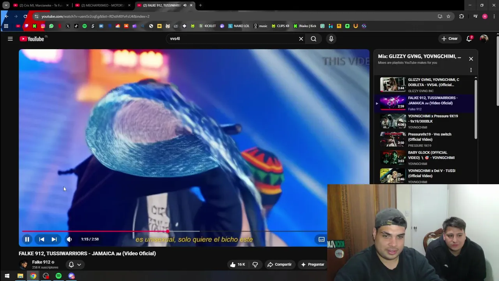Open the KICKLET bookmark

click(x=207, y=26)
